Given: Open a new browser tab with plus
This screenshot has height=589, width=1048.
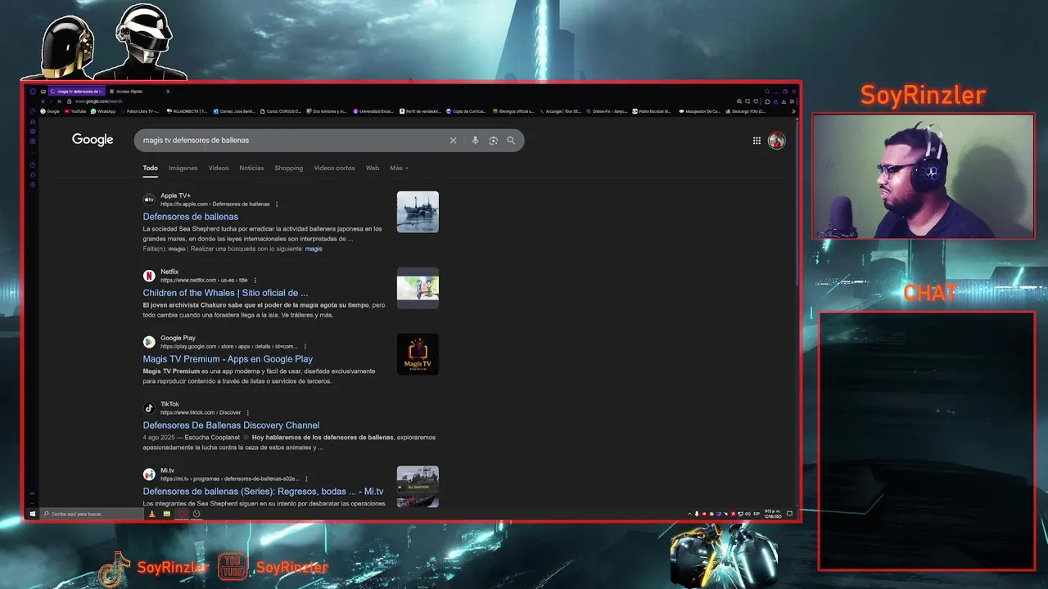Looking at the screenshot, I should pyautogui.click(x=168, y=92).
